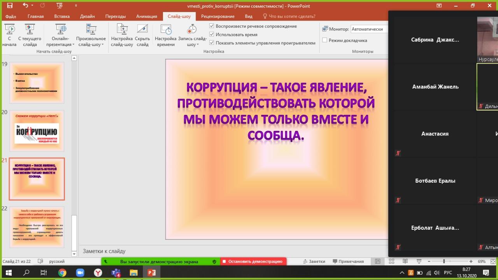Click the Undo arrow in quick access toolbar
This screenshot has height=280, width=498.
click(x=26, y=6)
